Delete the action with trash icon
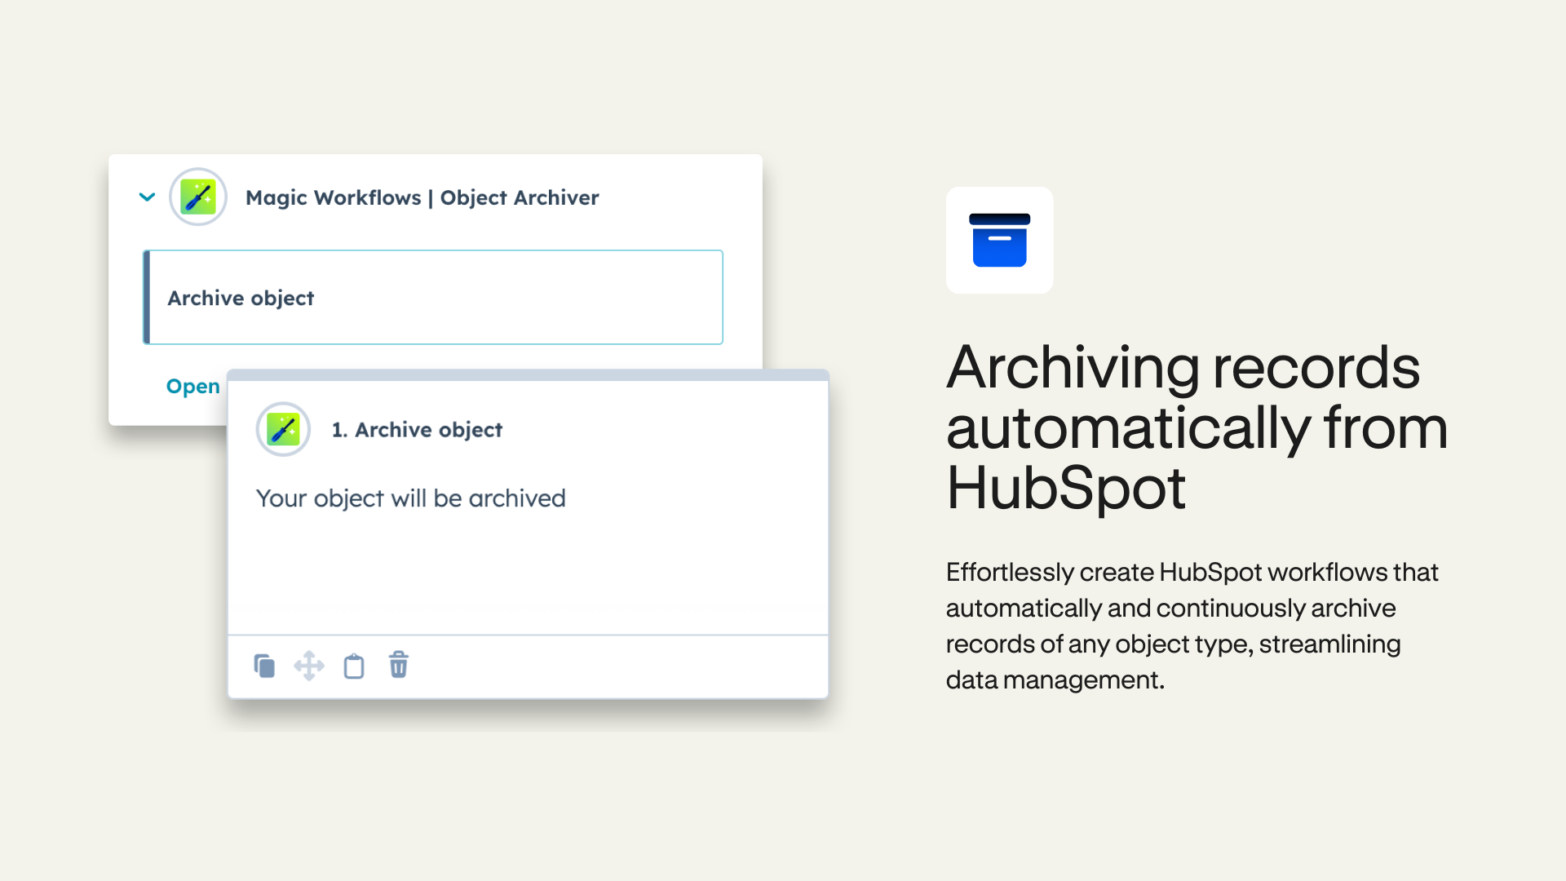The width and height of the screenshot is (1566, 881). coord(399,665)
